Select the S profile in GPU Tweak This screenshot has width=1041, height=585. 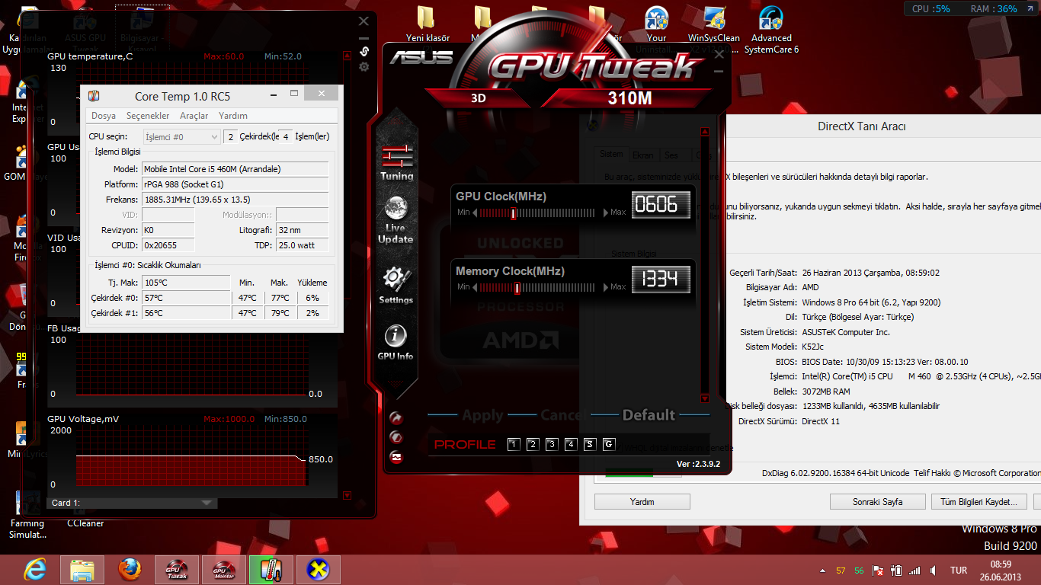[x=590, y=444]
